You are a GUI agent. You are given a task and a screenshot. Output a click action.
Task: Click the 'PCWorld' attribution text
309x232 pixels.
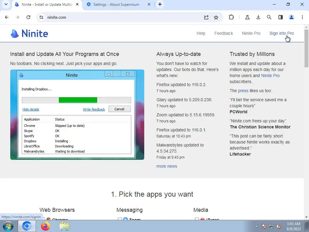(238, 112)
